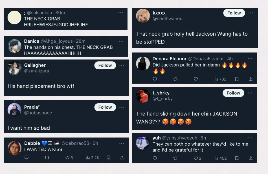
Task: Follow the Gallagher account
Action: pyautogui.click(x=105, y=65)
